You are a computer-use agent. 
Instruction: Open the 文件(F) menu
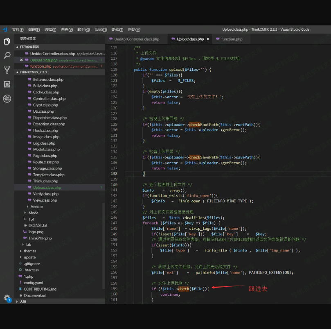(x=18, y=29)
